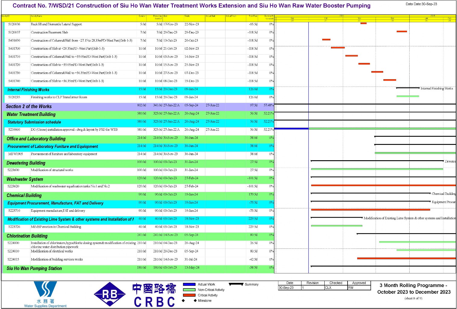This screenshot has height=309, width=457.
Task: Click the blue Actual Work legend swatch
Action: (x=189, y=284)
